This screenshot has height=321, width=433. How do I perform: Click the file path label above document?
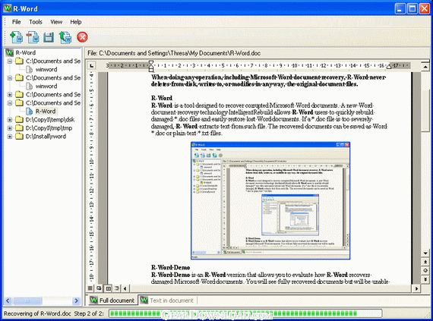(x=174, y=53)
